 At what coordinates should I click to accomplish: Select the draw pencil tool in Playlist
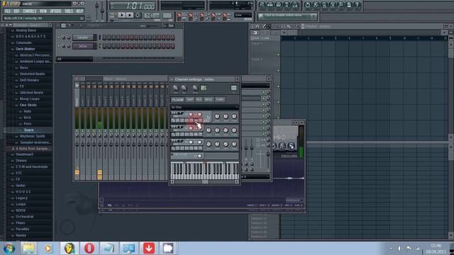pyautogui.click(x=264, y=26)
